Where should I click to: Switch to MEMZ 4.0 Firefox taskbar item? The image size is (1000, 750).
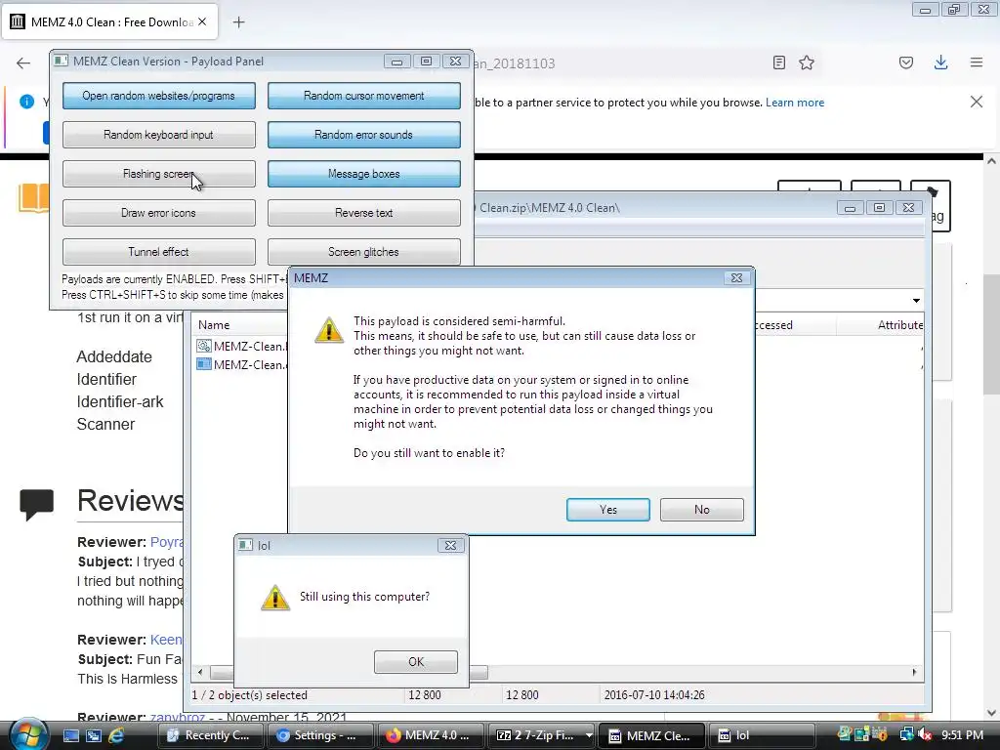tap(430, 735)
